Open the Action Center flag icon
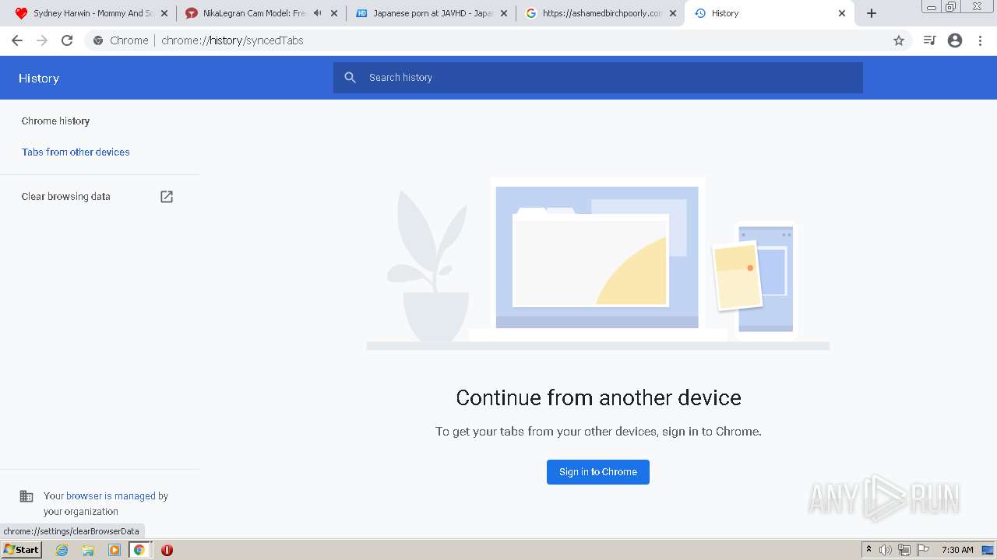 923,550
